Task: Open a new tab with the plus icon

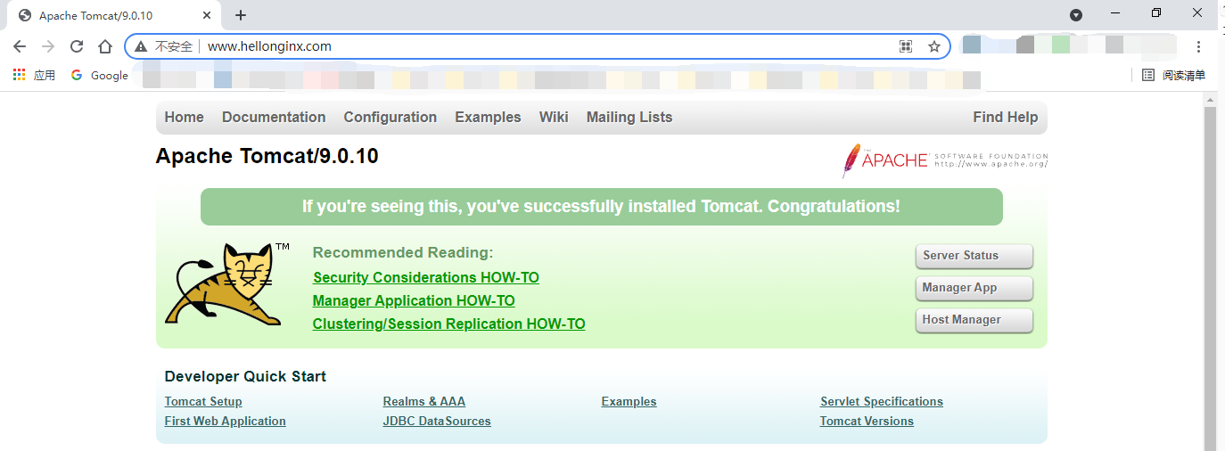Action: [x=241, y=15]
